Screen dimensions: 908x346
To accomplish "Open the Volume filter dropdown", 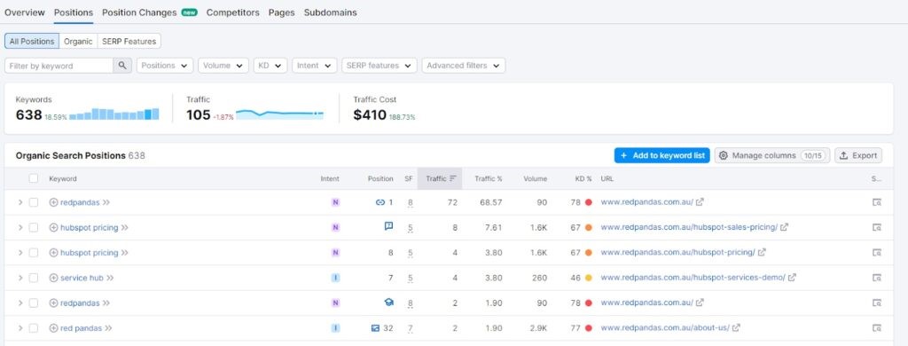I will (x=223, y=66).
